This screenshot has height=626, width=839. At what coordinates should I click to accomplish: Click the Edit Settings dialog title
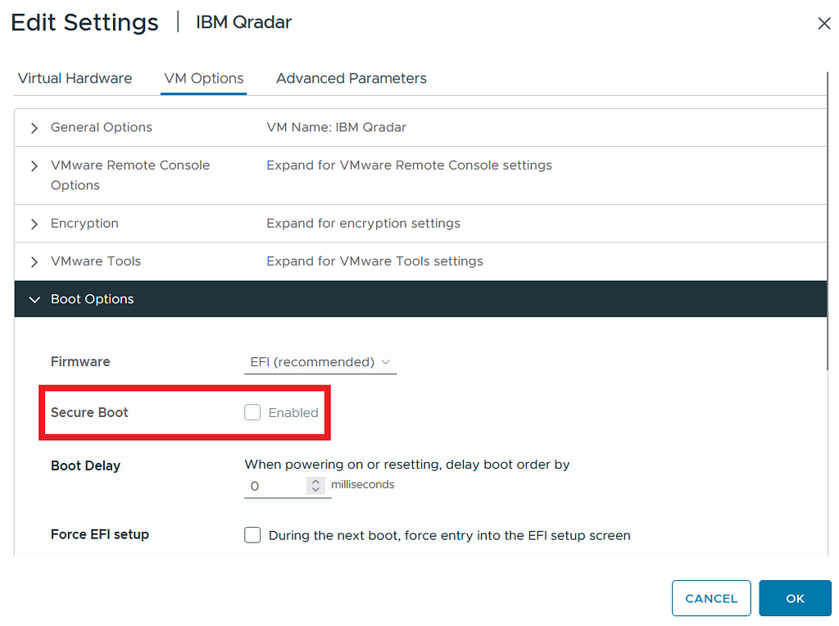click(84, 22)
